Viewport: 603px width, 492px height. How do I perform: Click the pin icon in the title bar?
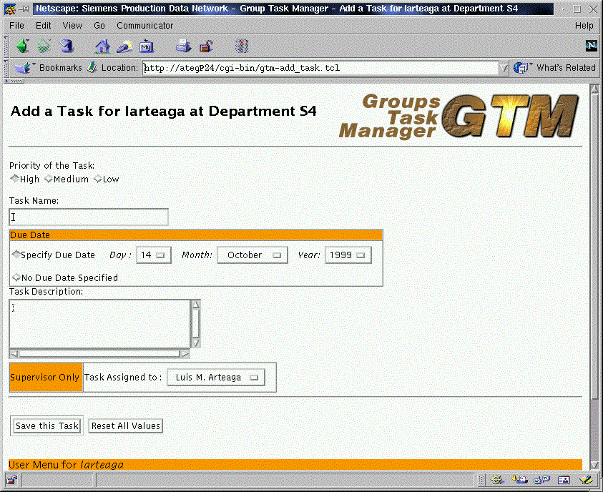(24, 9)
